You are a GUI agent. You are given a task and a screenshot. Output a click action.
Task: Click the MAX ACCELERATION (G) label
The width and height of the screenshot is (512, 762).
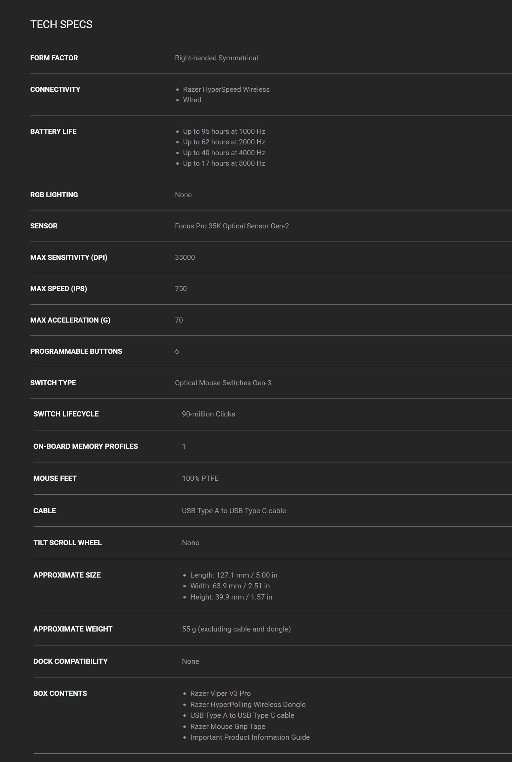click(x=70, y=320)
